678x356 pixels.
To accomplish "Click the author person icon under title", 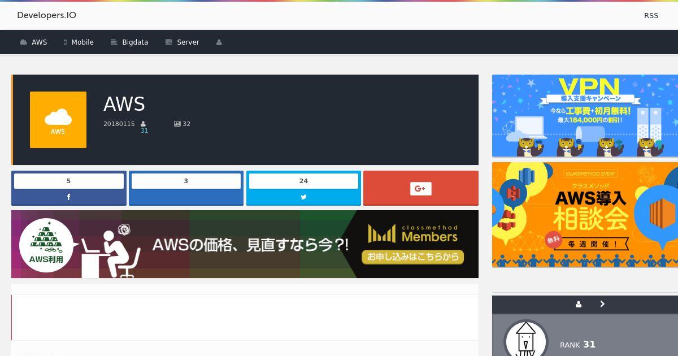I will (x=144, y=124).
